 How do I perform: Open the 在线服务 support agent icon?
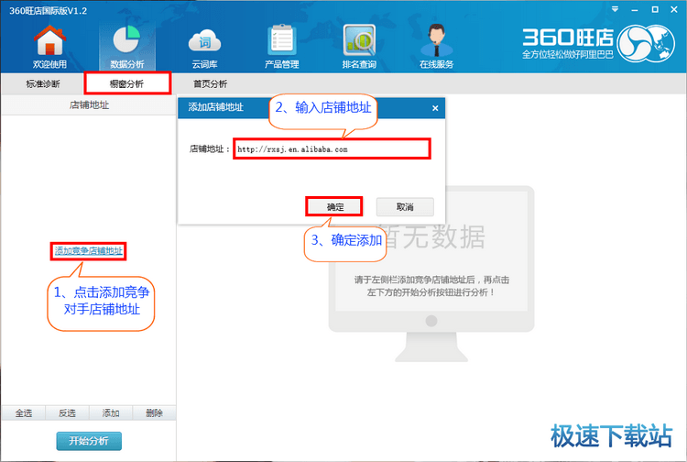pyautogui.click(x=436, y=46)
